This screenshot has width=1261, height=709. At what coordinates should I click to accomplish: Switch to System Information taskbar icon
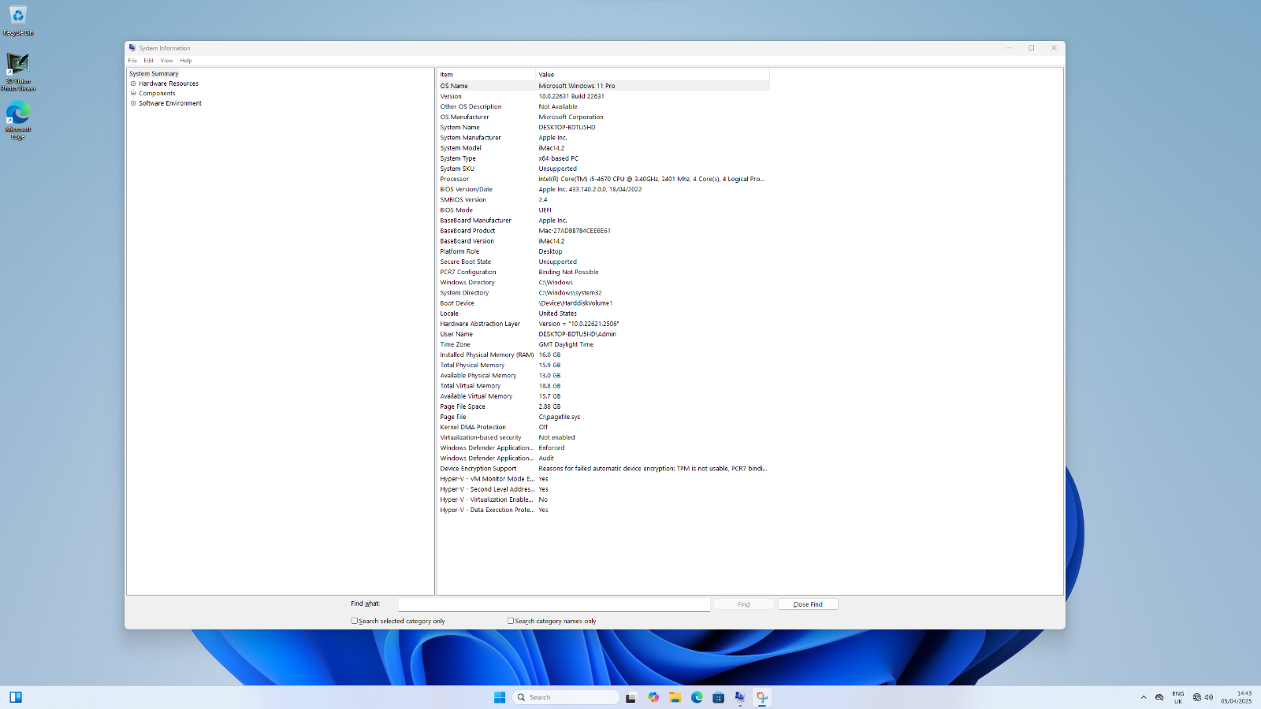pyautogui.click(x=740, y=697)
